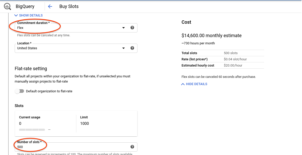This screenshot has width=302, height=155.
Task: Toggle Default organization to flat-rate switch
Action: (x=19, y=91)
